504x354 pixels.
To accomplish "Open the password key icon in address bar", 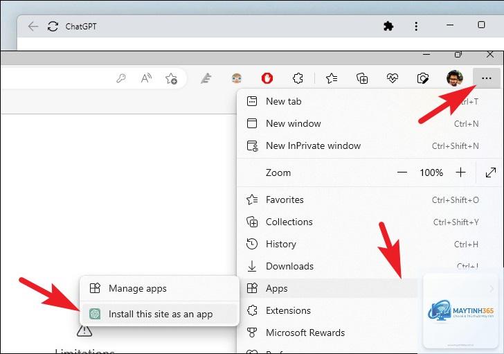I will (121, 78).
